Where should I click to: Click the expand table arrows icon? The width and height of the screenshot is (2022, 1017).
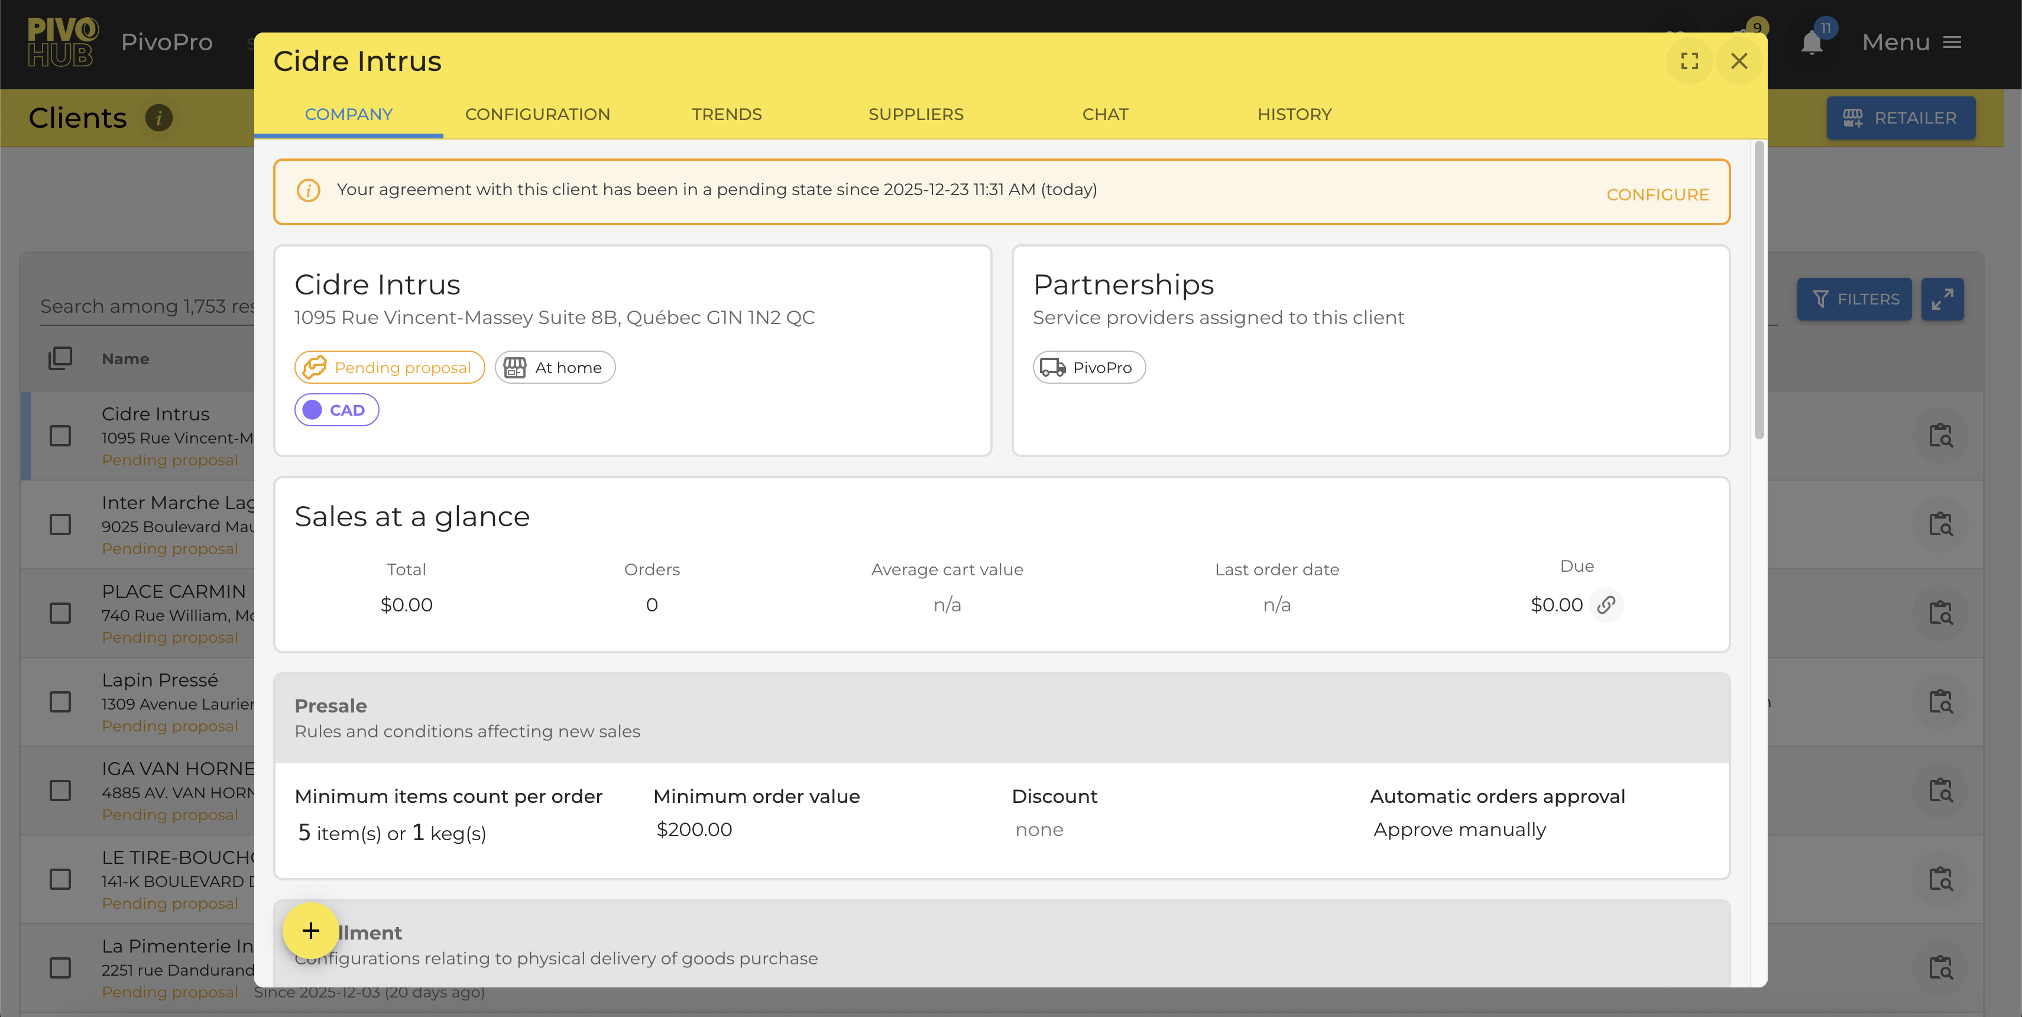pos(1942,299)
